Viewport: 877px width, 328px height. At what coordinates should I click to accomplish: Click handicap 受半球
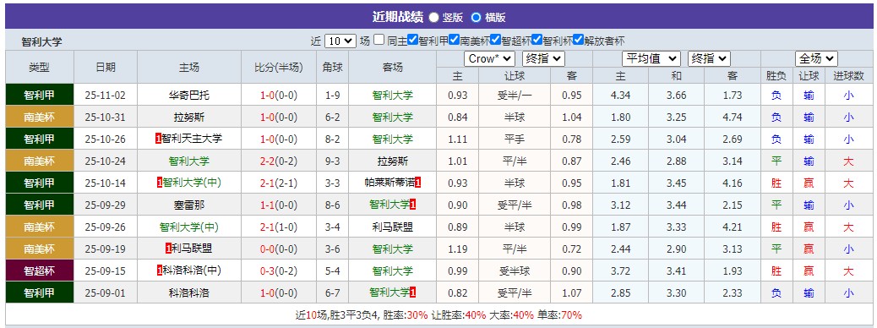click(x=515, y=271)
